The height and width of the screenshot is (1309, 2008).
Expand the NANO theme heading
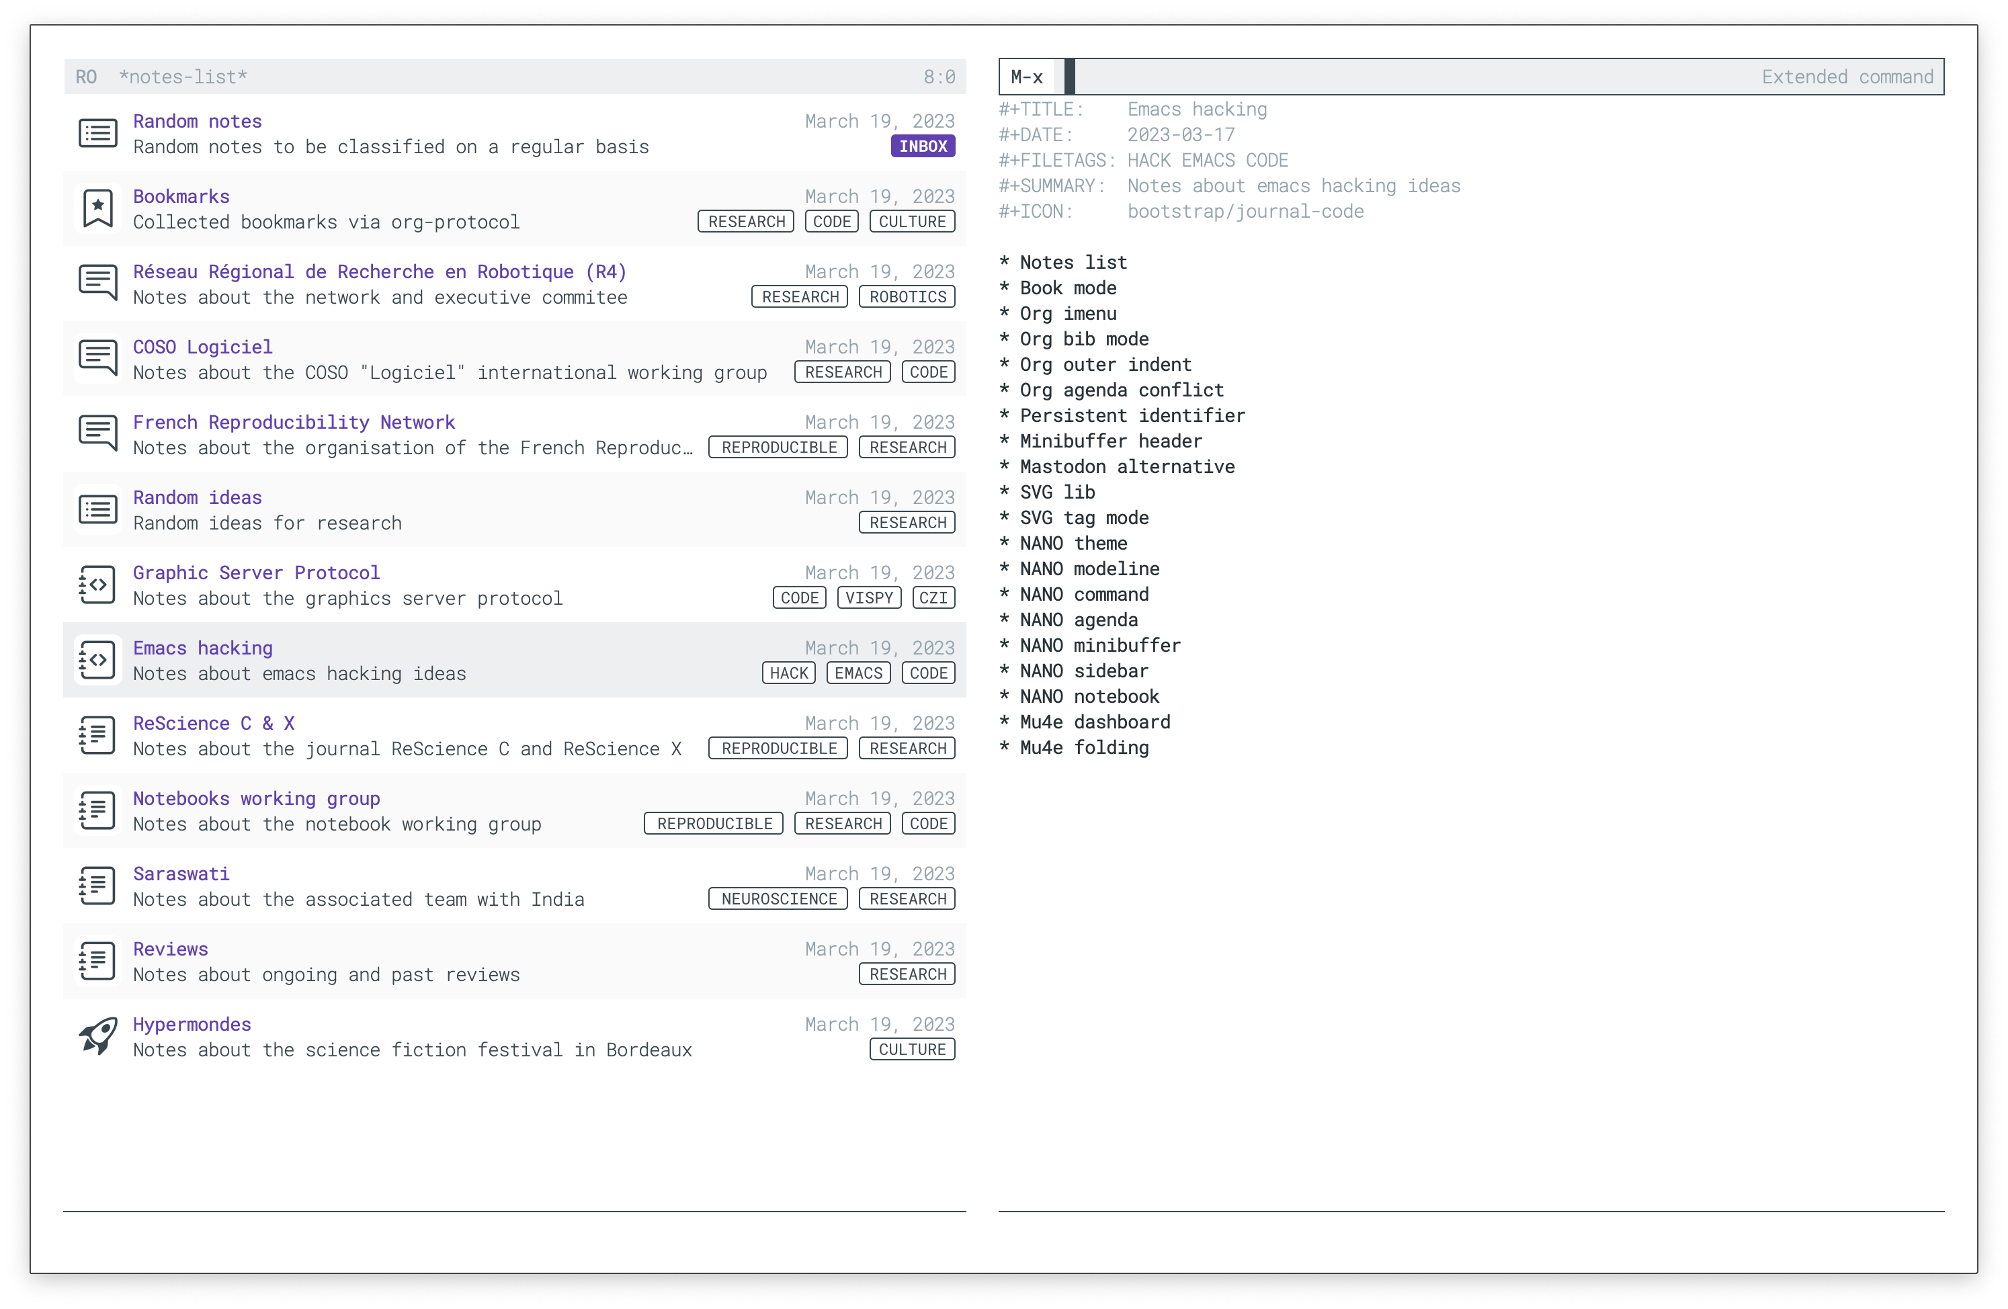point(1073,543)
